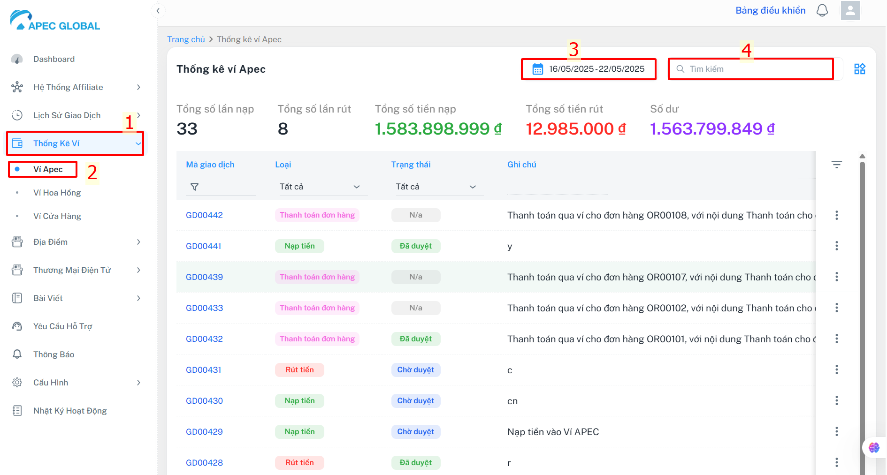Open the actions menu for row GD00432
This screenshot has height=475, width=887.
pyautogui.click(x=837, y=339)
